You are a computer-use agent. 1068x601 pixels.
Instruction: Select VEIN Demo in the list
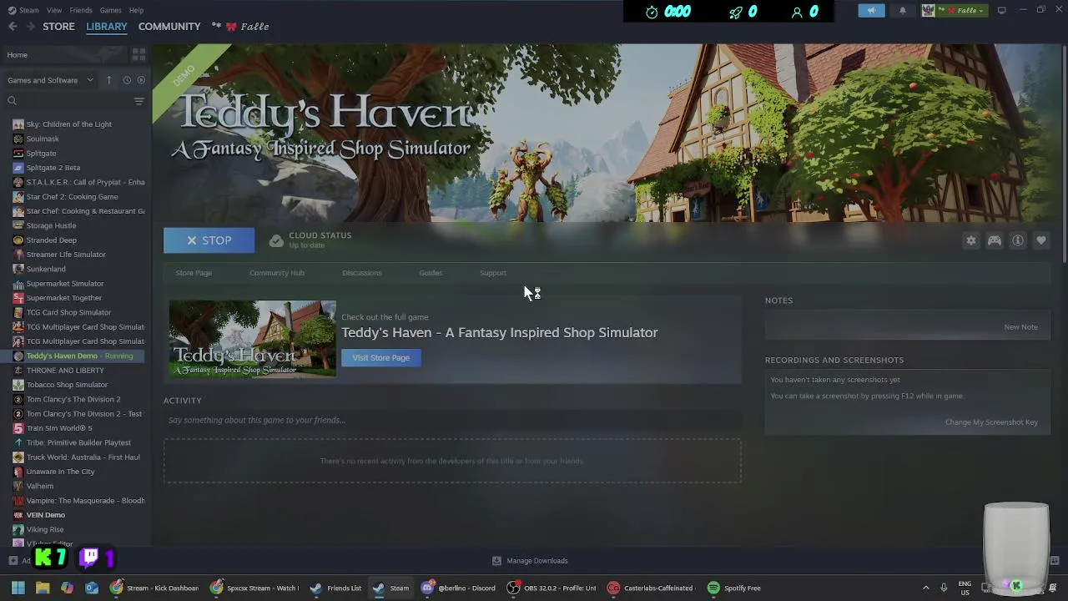coord(45,515)
